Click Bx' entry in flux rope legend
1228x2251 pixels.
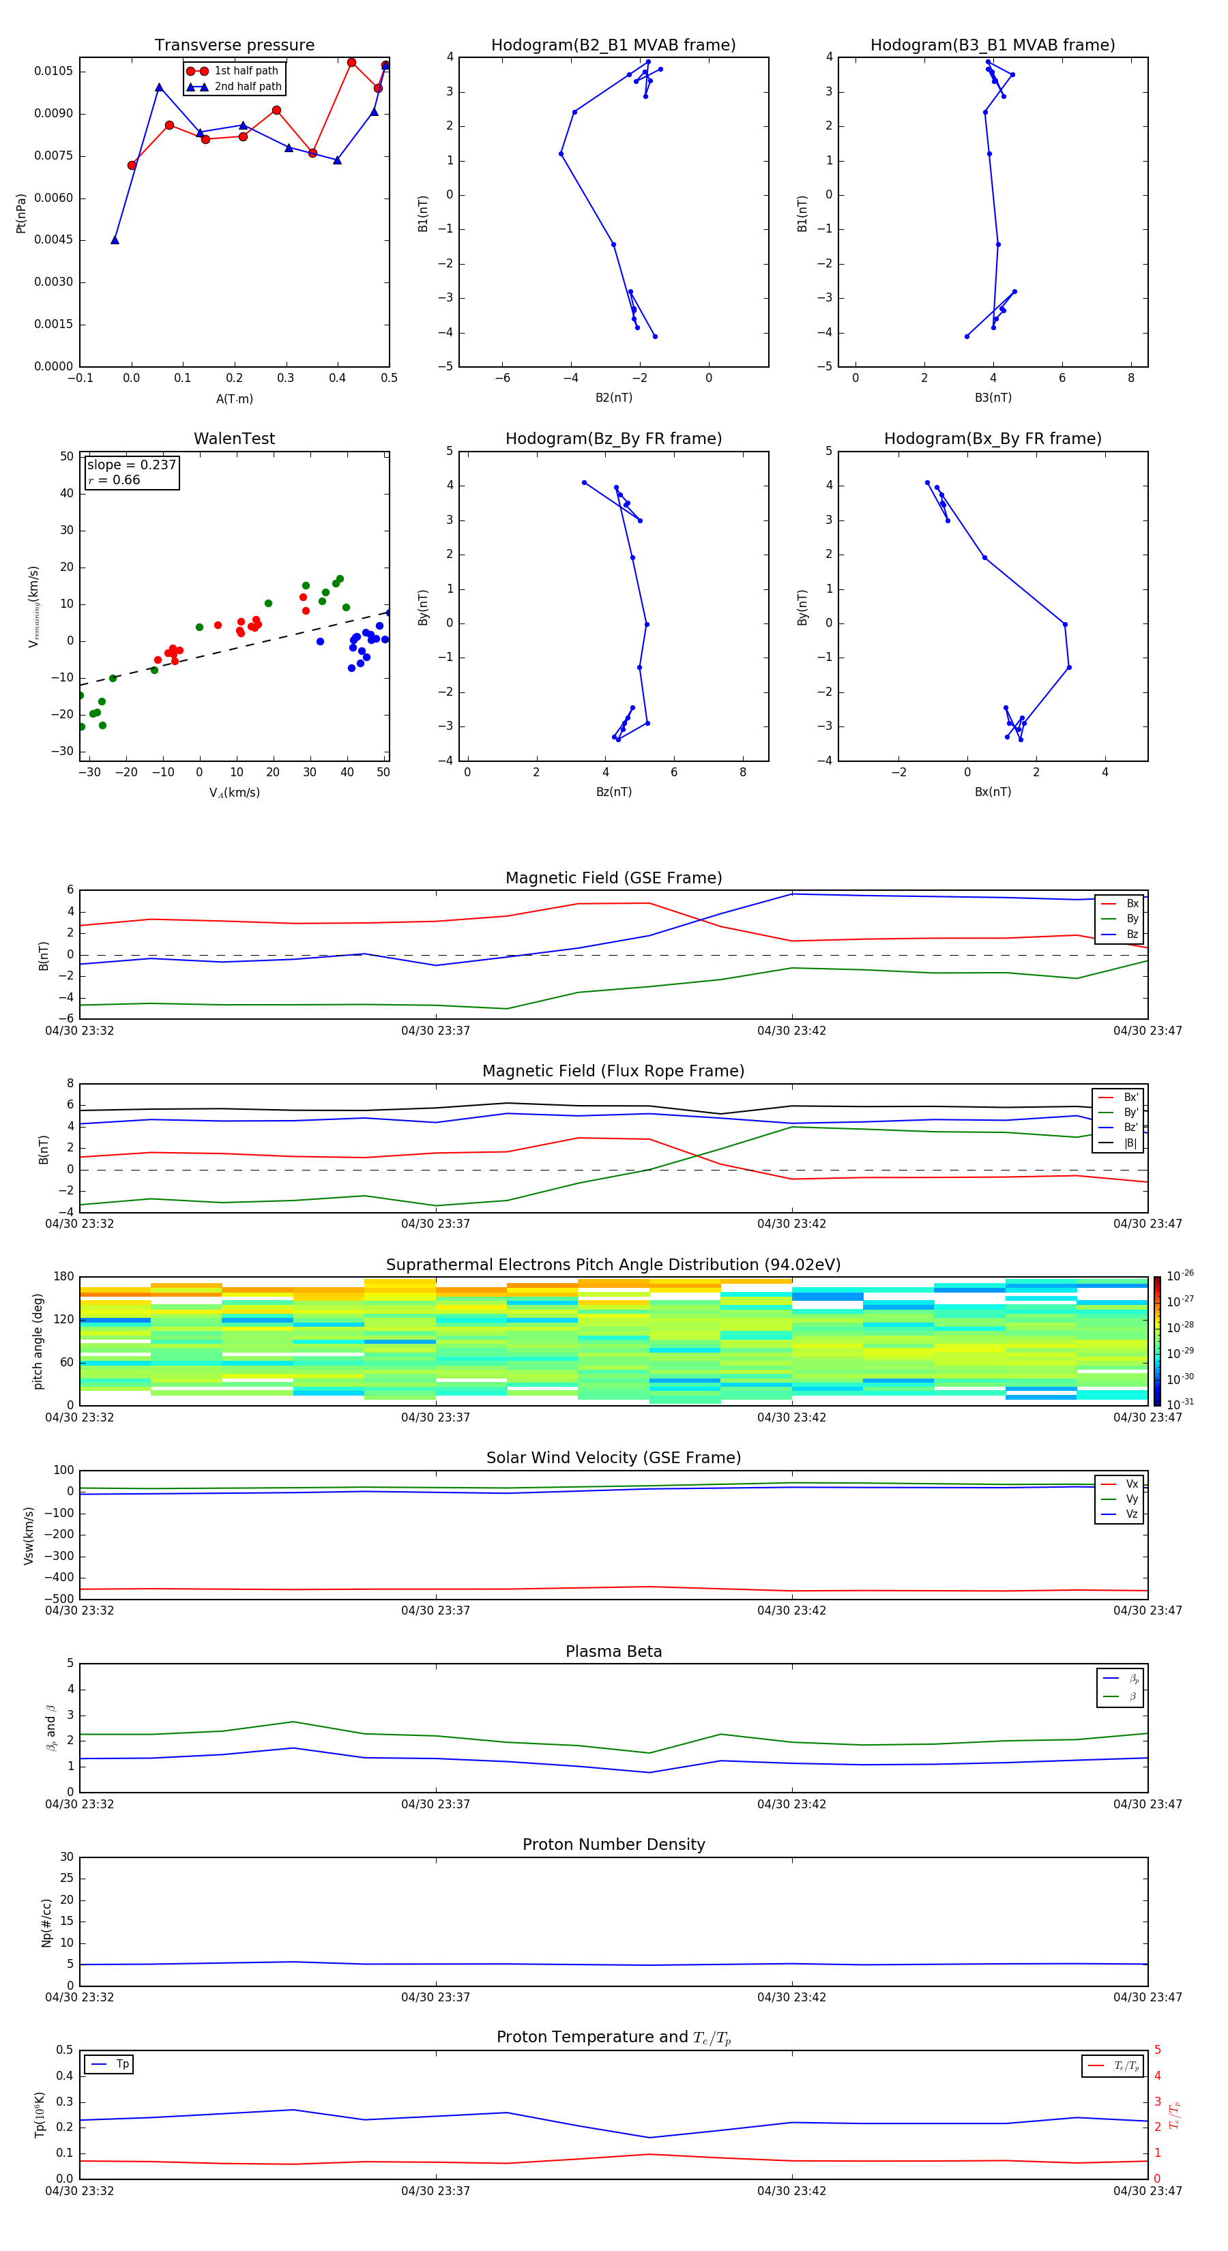[x=1118, y=1098]
